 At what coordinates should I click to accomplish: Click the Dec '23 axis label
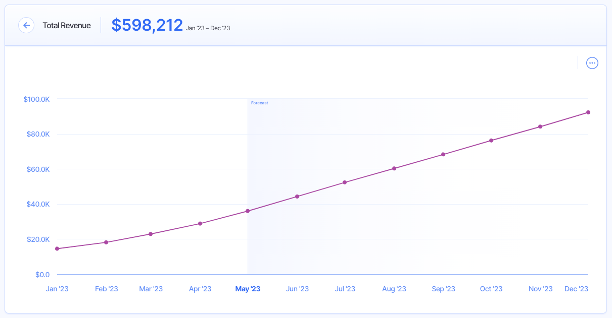pos(576,288)
